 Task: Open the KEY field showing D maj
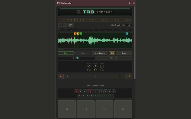118,25
